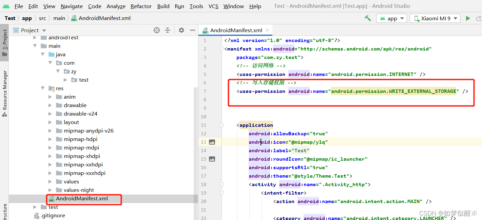Open the Help menu

pos(255,6)
